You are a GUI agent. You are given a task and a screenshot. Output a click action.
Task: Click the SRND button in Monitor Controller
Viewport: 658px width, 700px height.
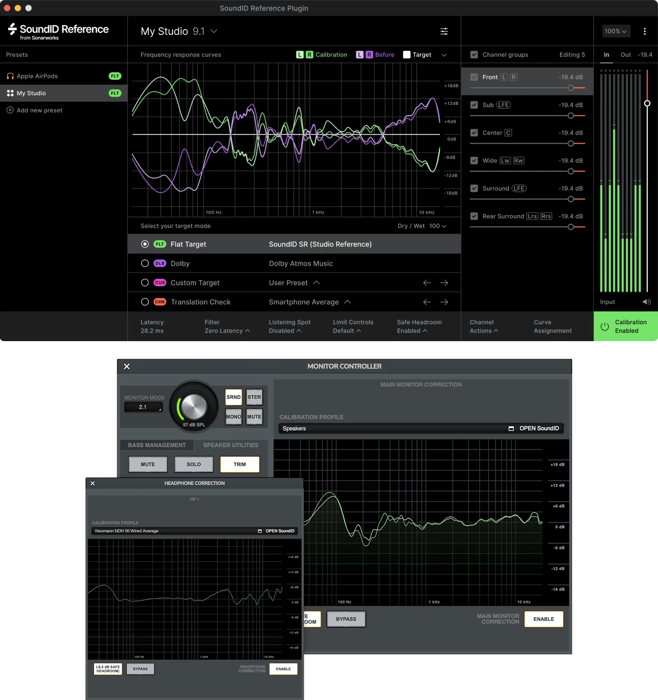(x=234, y=397)
